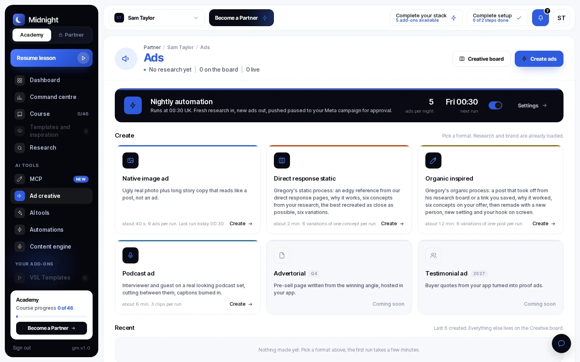580x362 pixels.
Task: Click the Podcast ad microphone icon
Action: [130, 255]
